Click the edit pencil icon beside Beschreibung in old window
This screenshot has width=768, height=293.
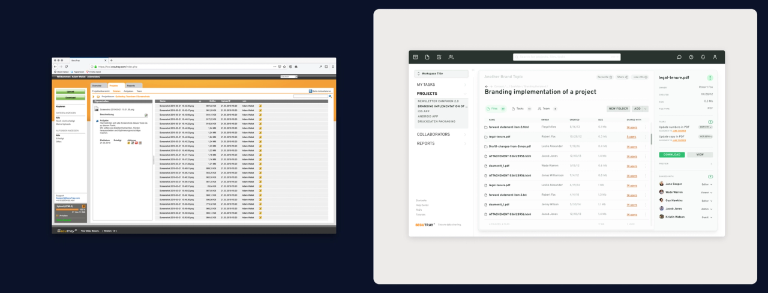coord(146,115)
